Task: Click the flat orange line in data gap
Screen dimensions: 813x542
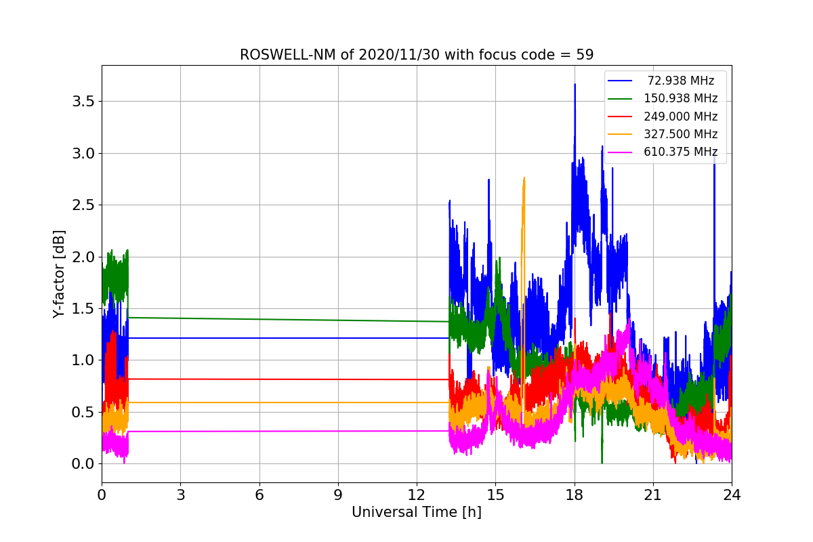Action: 288,402
